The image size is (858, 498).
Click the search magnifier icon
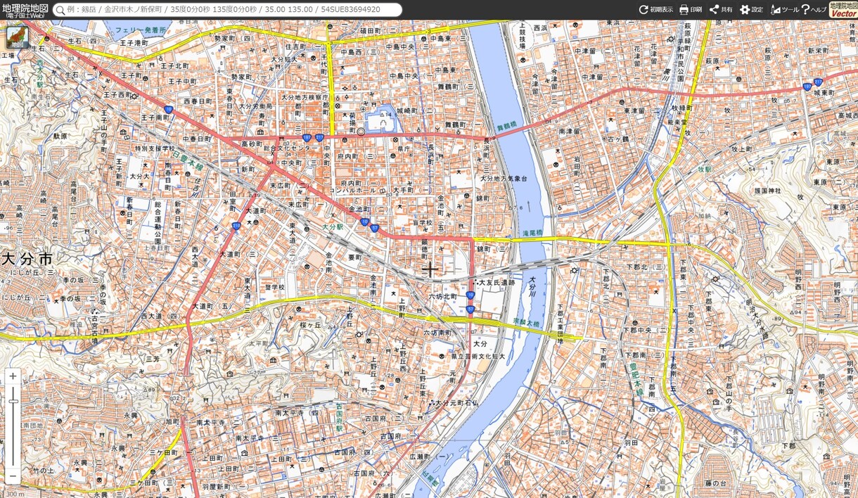[x=60, y=10]
